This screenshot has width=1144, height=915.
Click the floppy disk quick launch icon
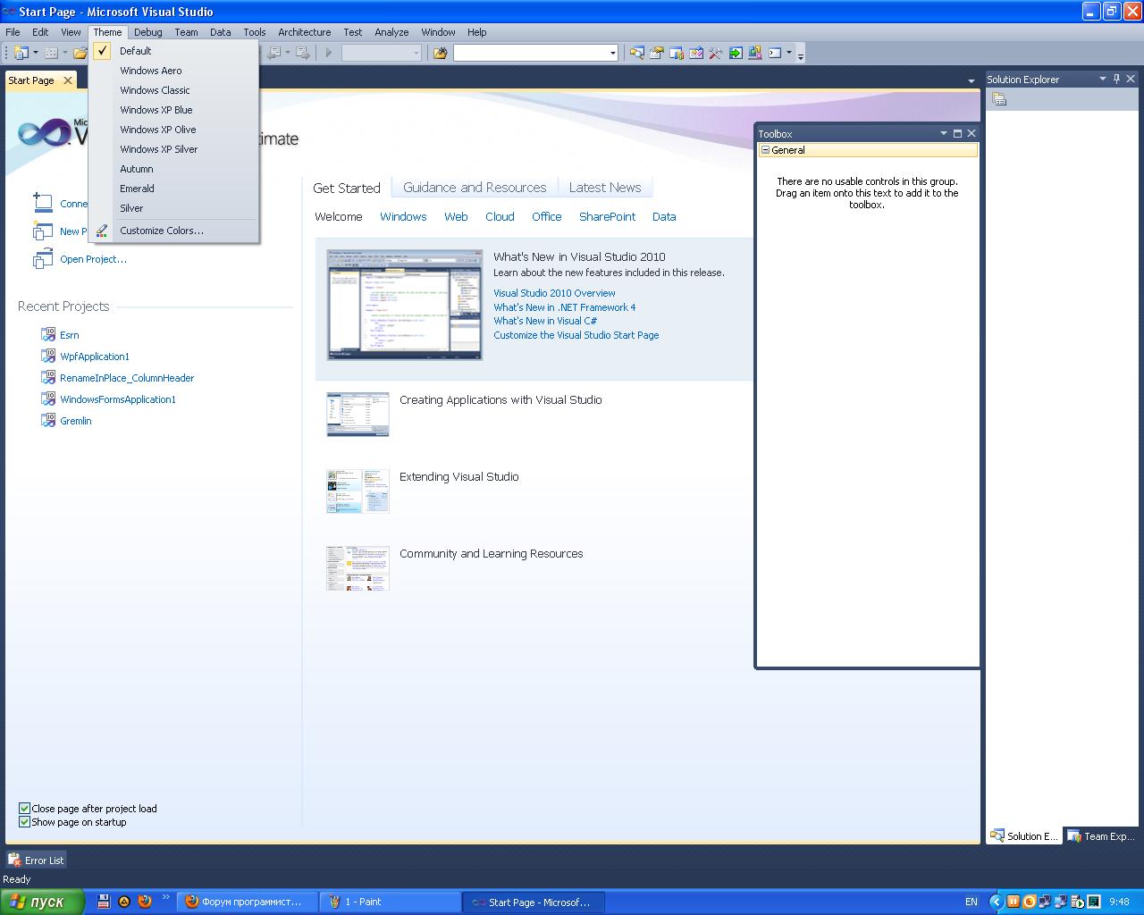(104, 902)
